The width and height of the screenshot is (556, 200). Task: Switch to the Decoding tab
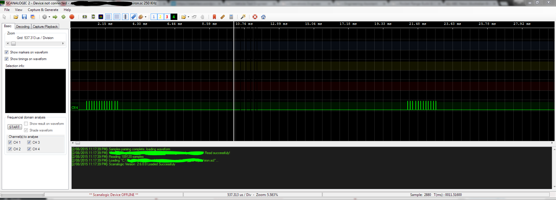pos(23,27)
